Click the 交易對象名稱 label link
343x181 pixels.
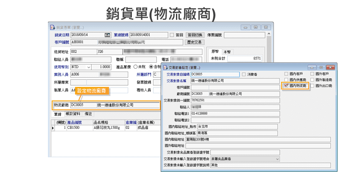pyautogui.click(x=176, y=81)
